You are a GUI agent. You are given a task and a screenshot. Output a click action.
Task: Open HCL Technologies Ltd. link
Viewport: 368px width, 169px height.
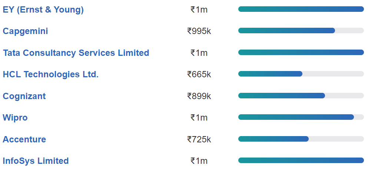tap(51, 74)
